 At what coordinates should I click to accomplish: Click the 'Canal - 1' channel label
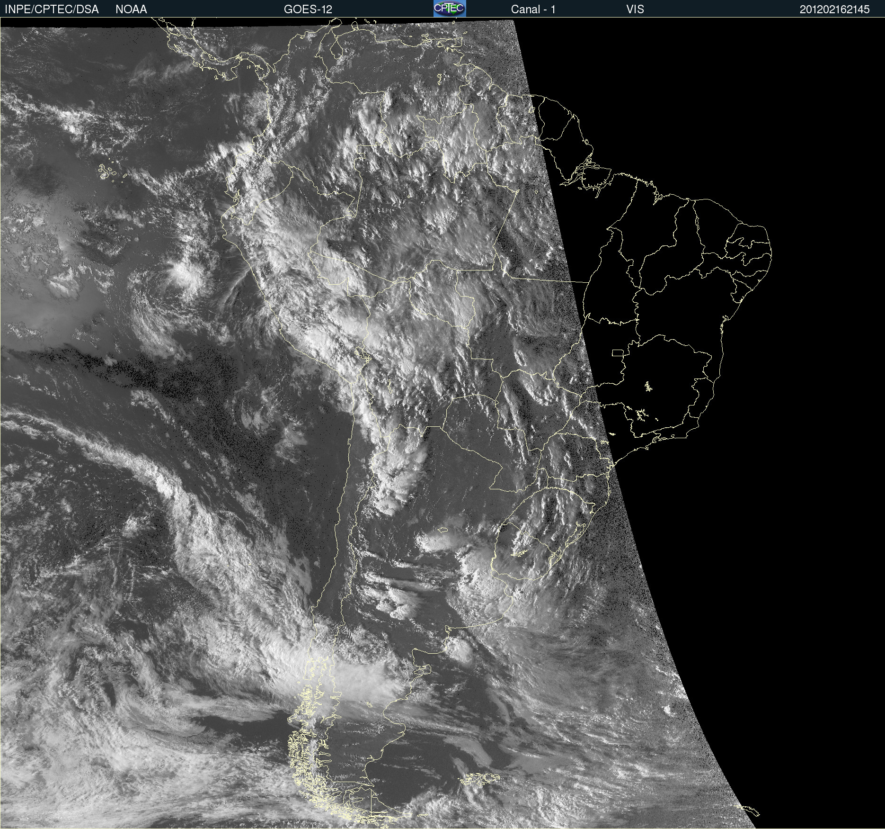pyautogui.click(x=533, y=9)
